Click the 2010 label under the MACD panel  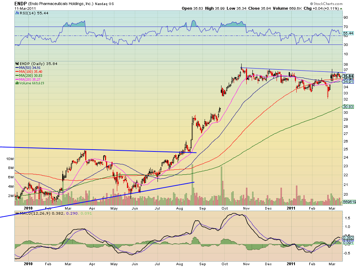click(28, 264)
